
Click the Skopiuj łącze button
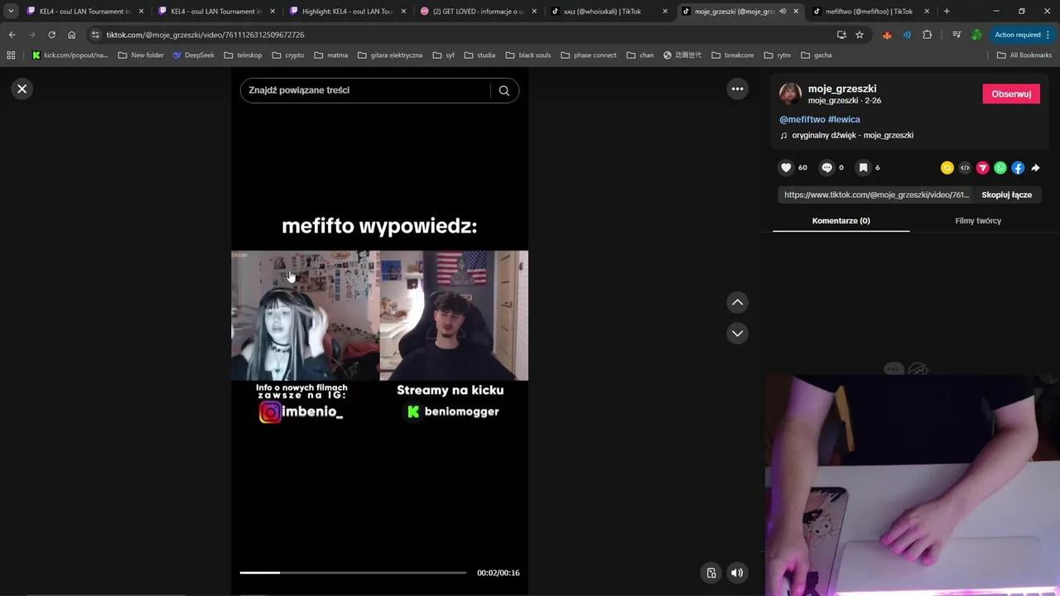click(x=1006, y=195)
